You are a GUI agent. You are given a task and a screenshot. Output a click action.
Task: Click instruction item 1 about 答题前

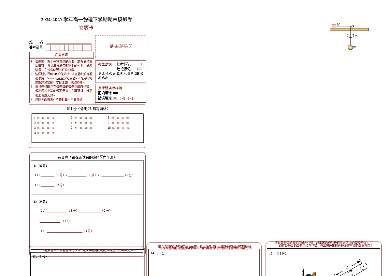[x=62, y=65]
